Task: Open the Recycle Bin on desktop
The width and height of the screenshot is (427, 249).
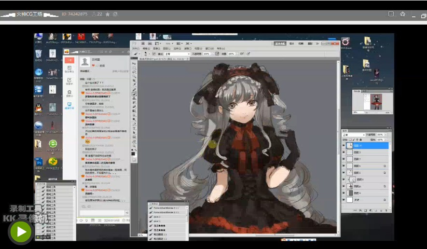Action: click(x=39, y=54)
